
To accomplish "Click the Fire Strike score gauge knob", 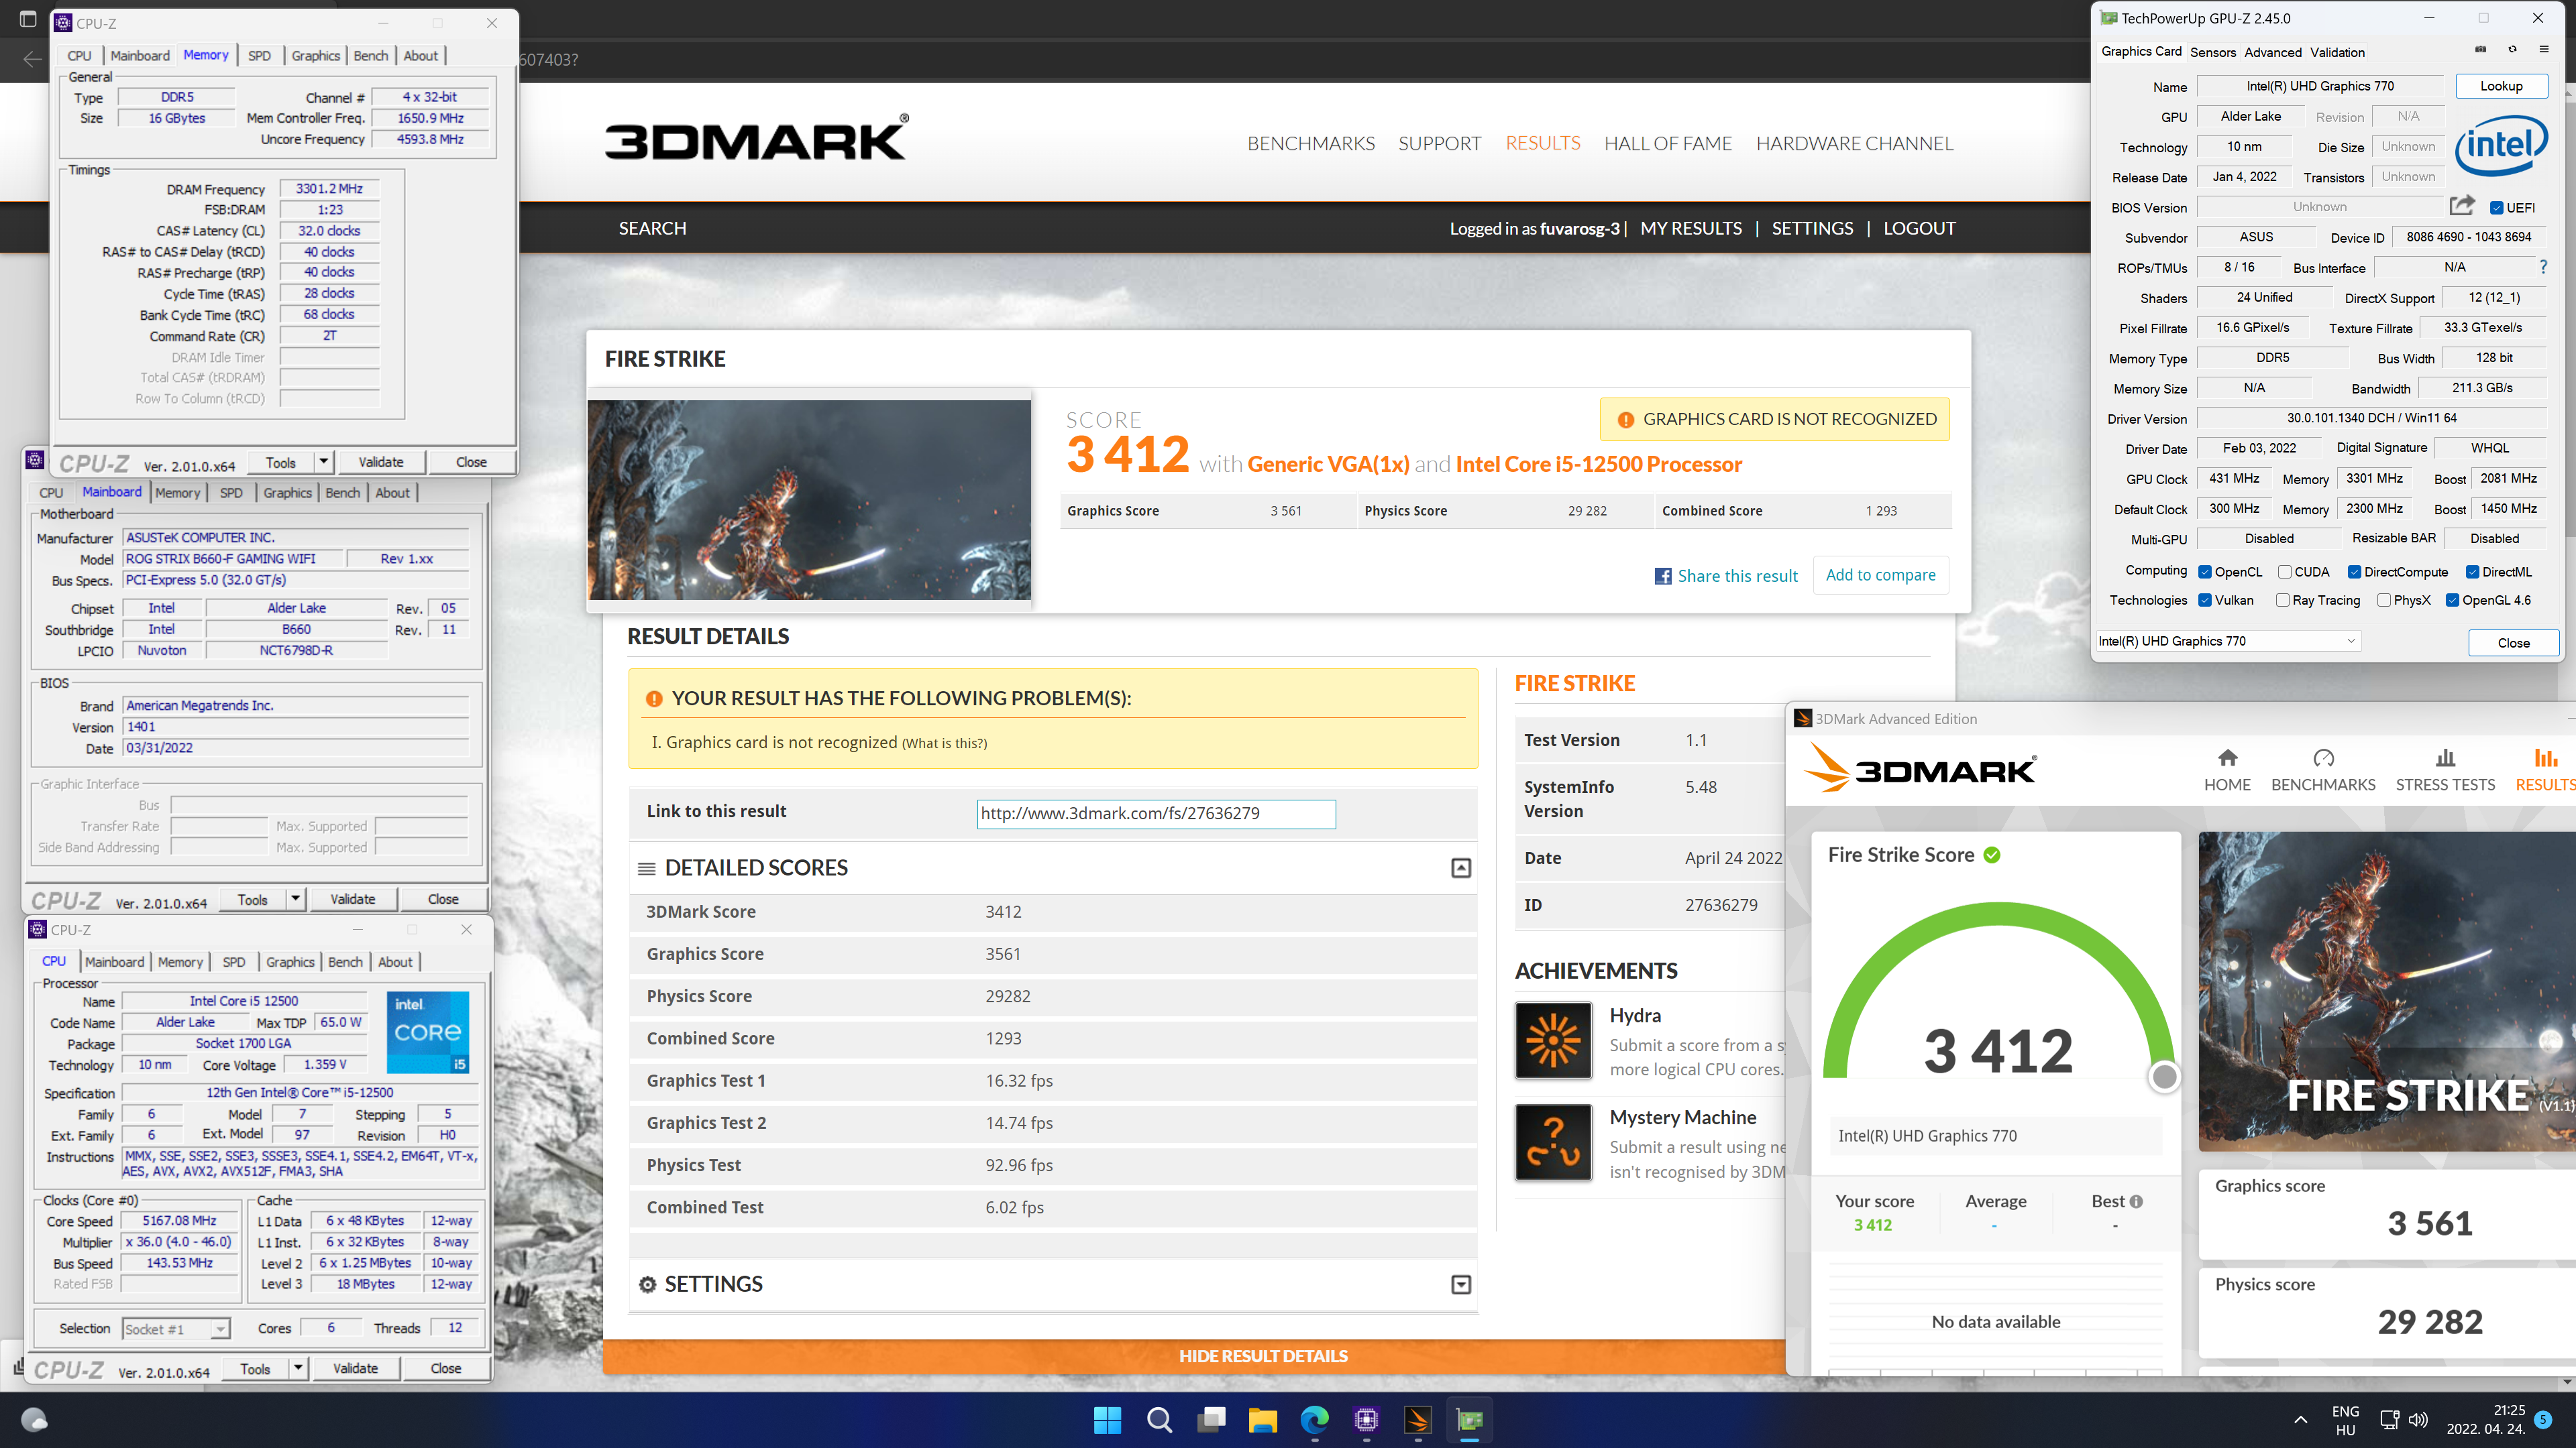I will tap(2164, 1076).
